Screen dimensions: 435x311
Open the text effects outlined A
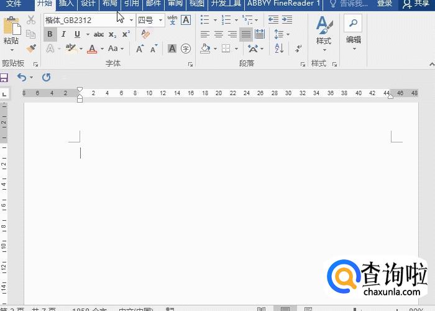tap(50, 49)
